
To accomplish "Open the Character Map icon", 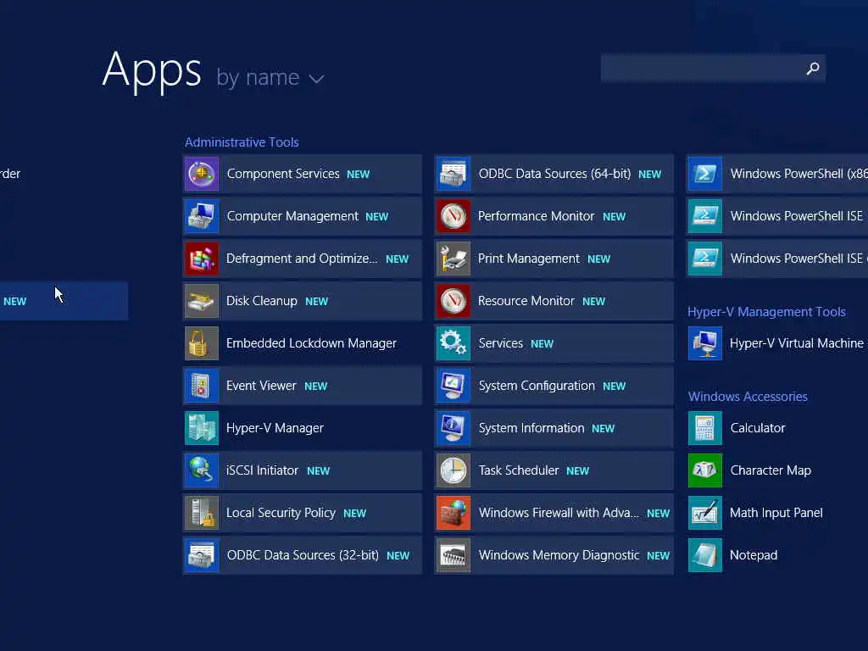I will (705, 470).
